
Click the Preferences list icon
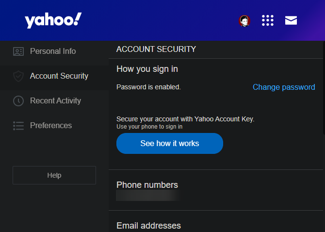coord(18,126)
